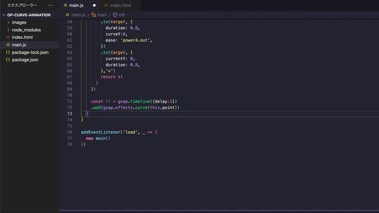Click 'return tl' statement
Screen dimensions: 379x213
pyautogui.click(x=112, y=77)
